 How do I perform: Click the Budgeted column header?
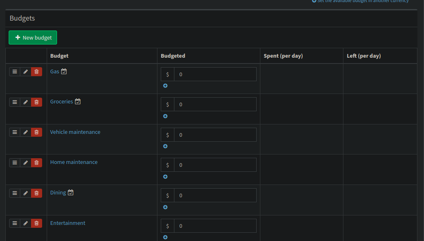(x=173, y=56)
